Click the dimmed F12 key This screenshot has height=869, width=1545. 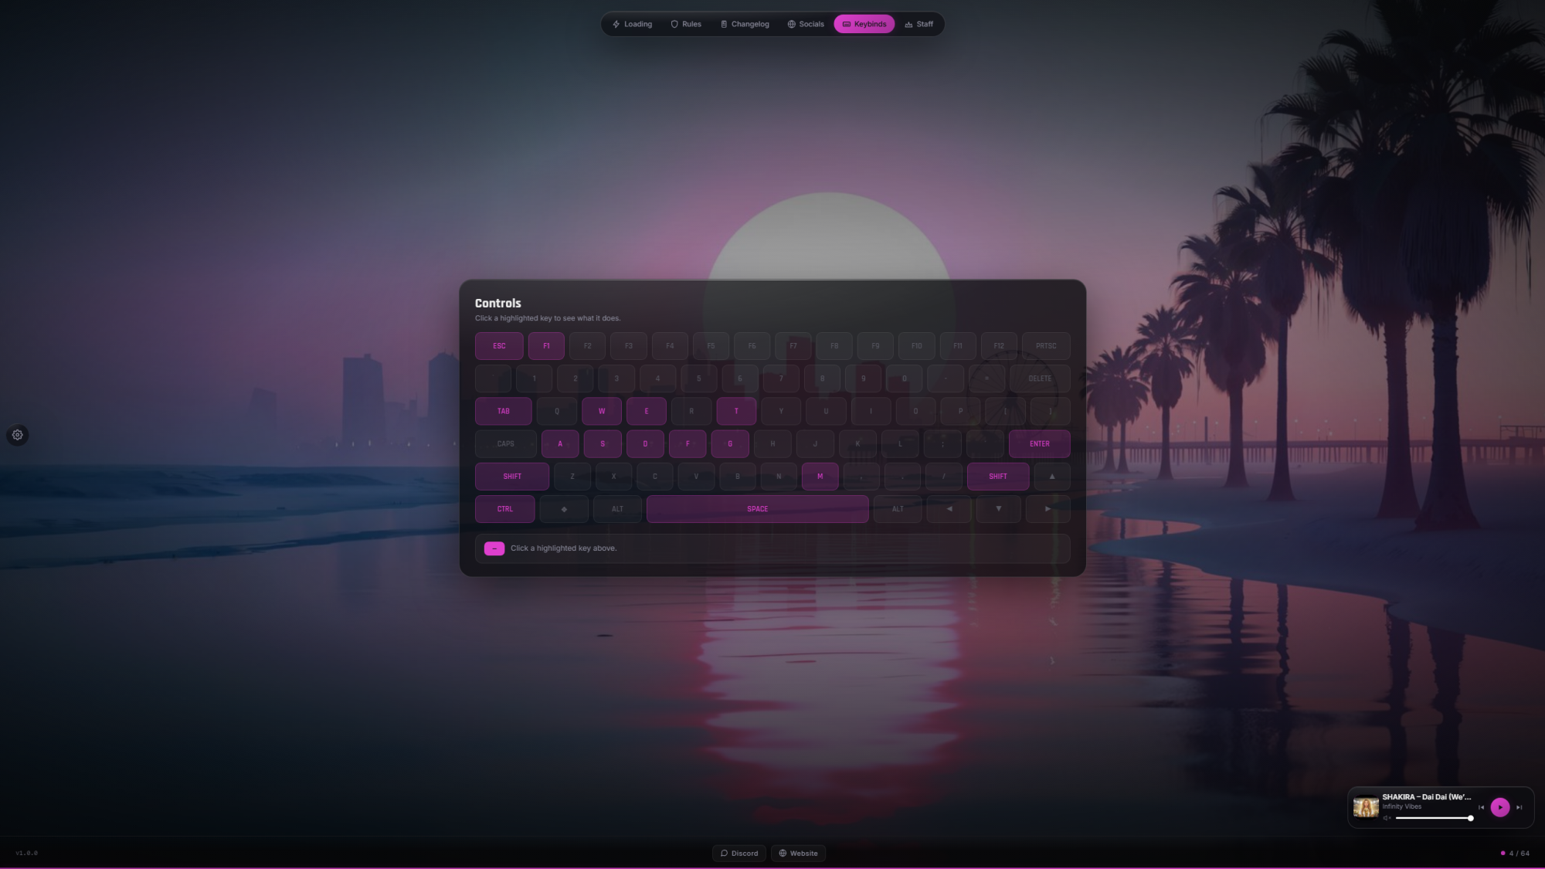[x=999, y=346]
